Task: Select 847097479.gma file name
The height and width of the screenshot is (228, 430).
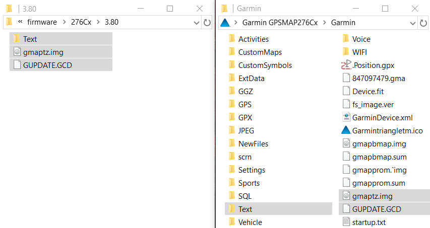Action: (379, 79)
